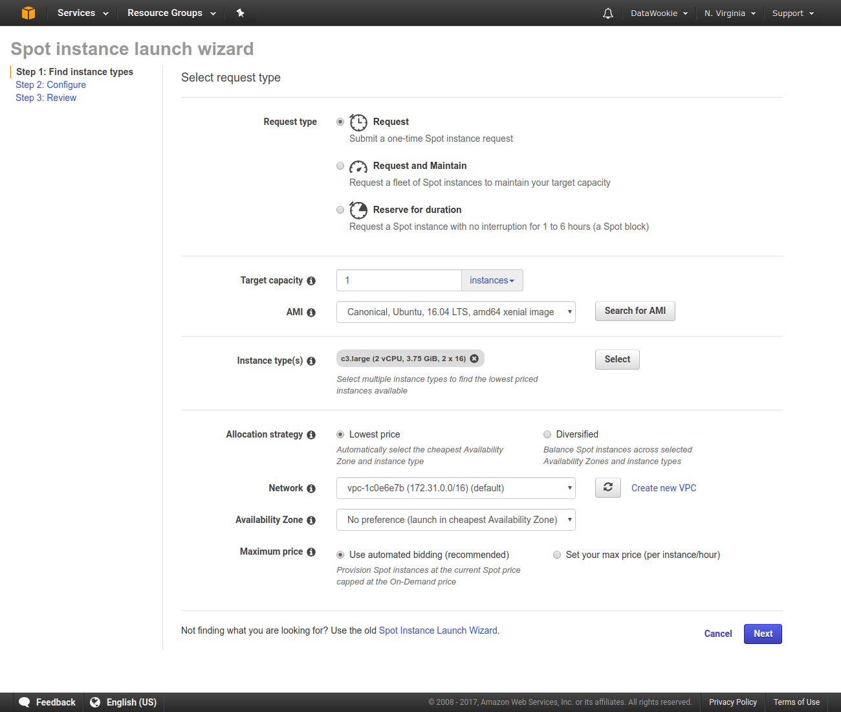This screenshot has height=712, width=841.
Task: Choose Reserve for duration request type
Action: (x=340, y=210)
